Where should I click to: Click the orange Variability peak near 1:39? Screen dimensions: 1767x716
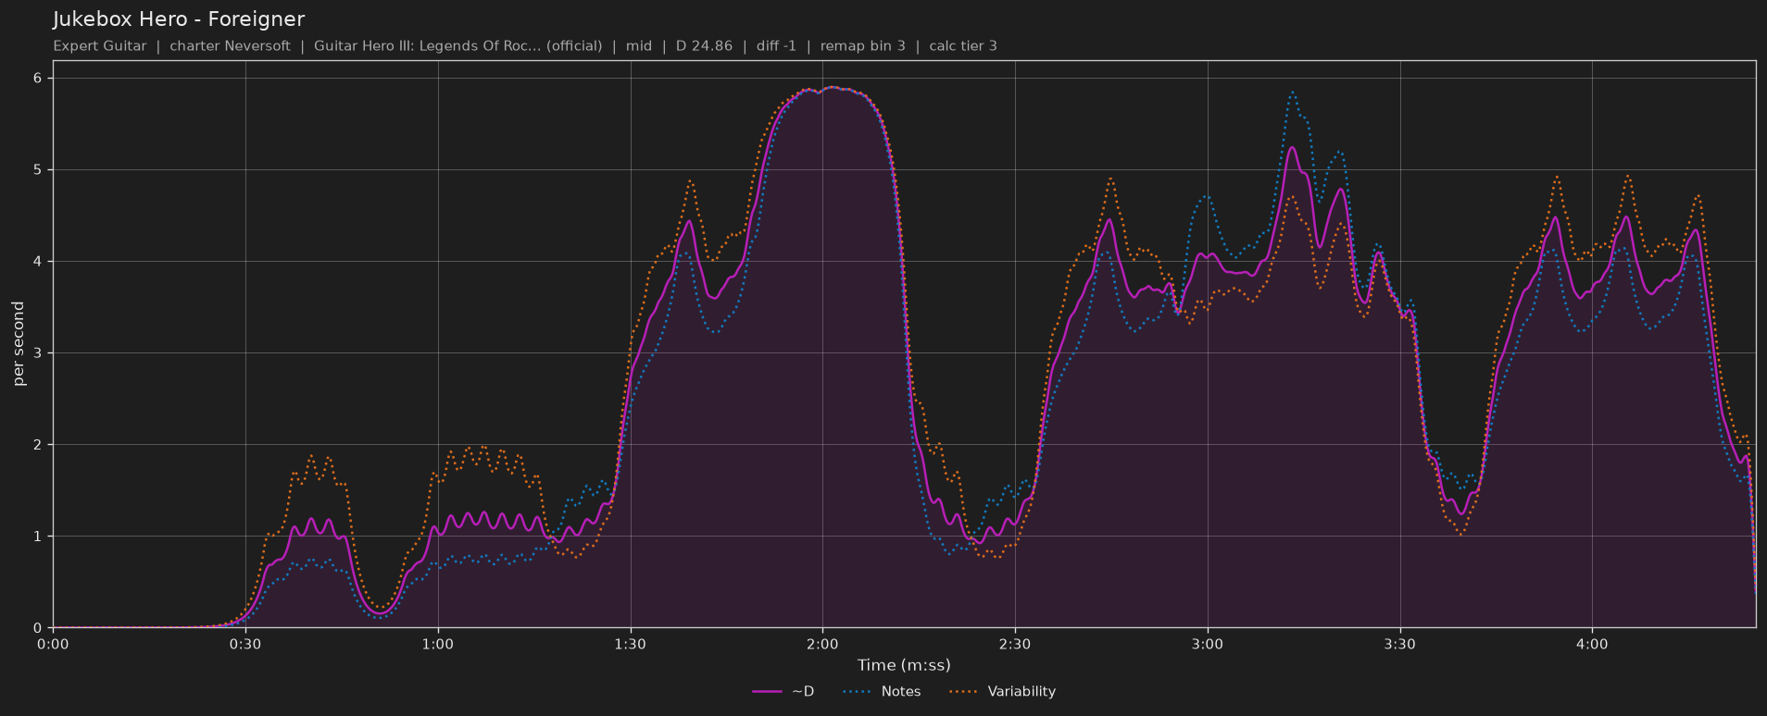coord(690,181)
